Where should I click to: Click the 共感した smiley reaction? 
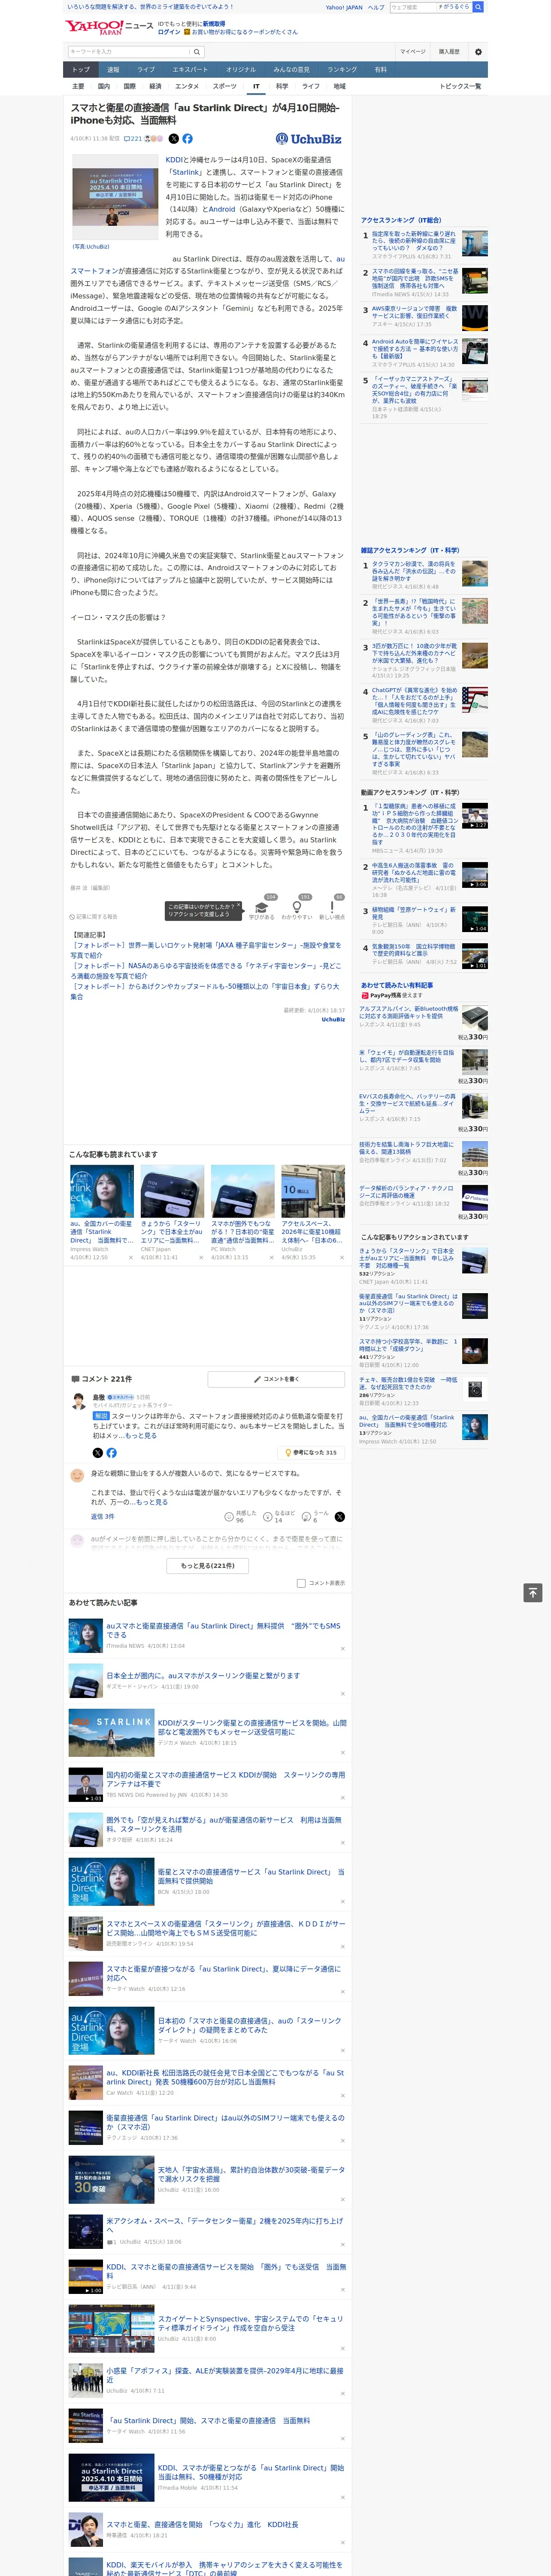coord(241,1517)
